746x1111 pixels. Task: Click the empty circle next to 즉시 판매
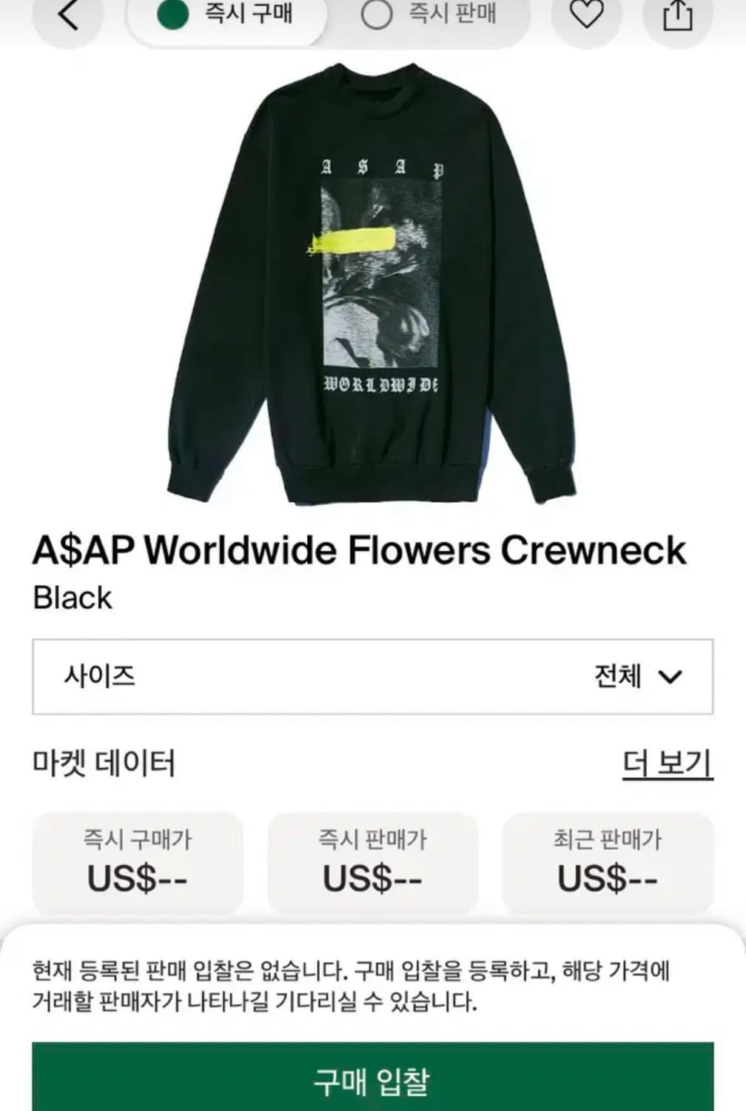click(376, 14)
